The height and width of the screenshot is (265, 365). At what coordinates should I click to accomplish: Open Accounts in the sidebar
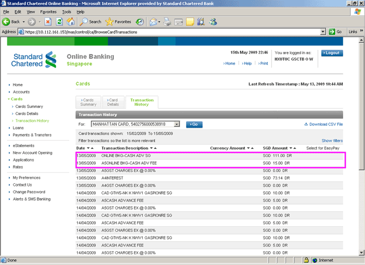click(21, 92)
